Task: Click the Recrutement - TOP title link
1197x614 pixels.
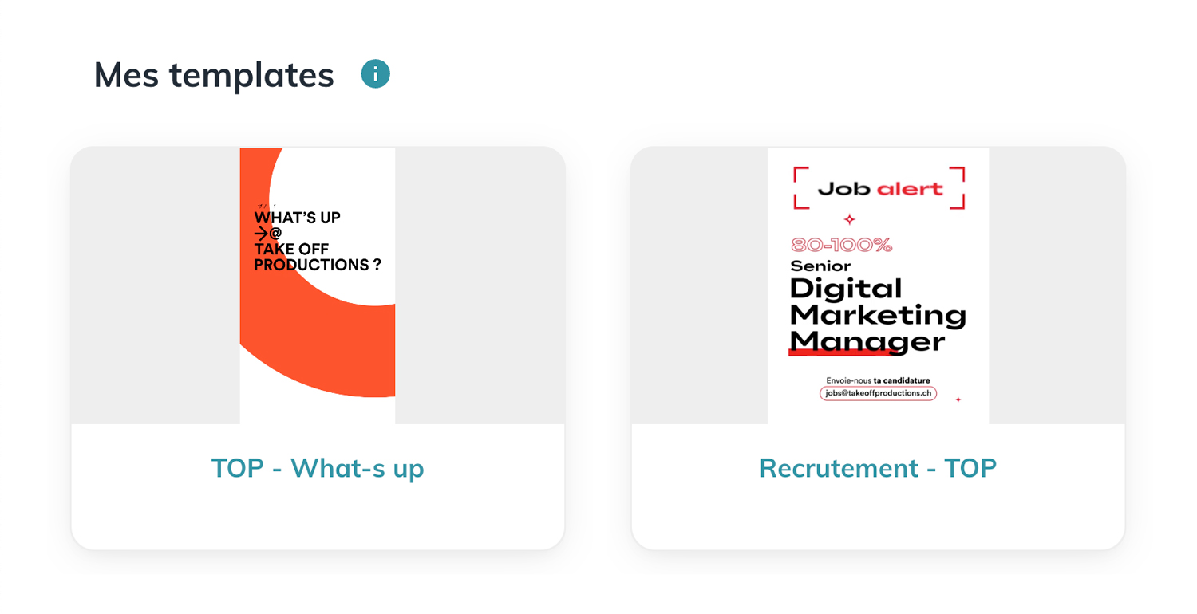Action: pos(878,468)
